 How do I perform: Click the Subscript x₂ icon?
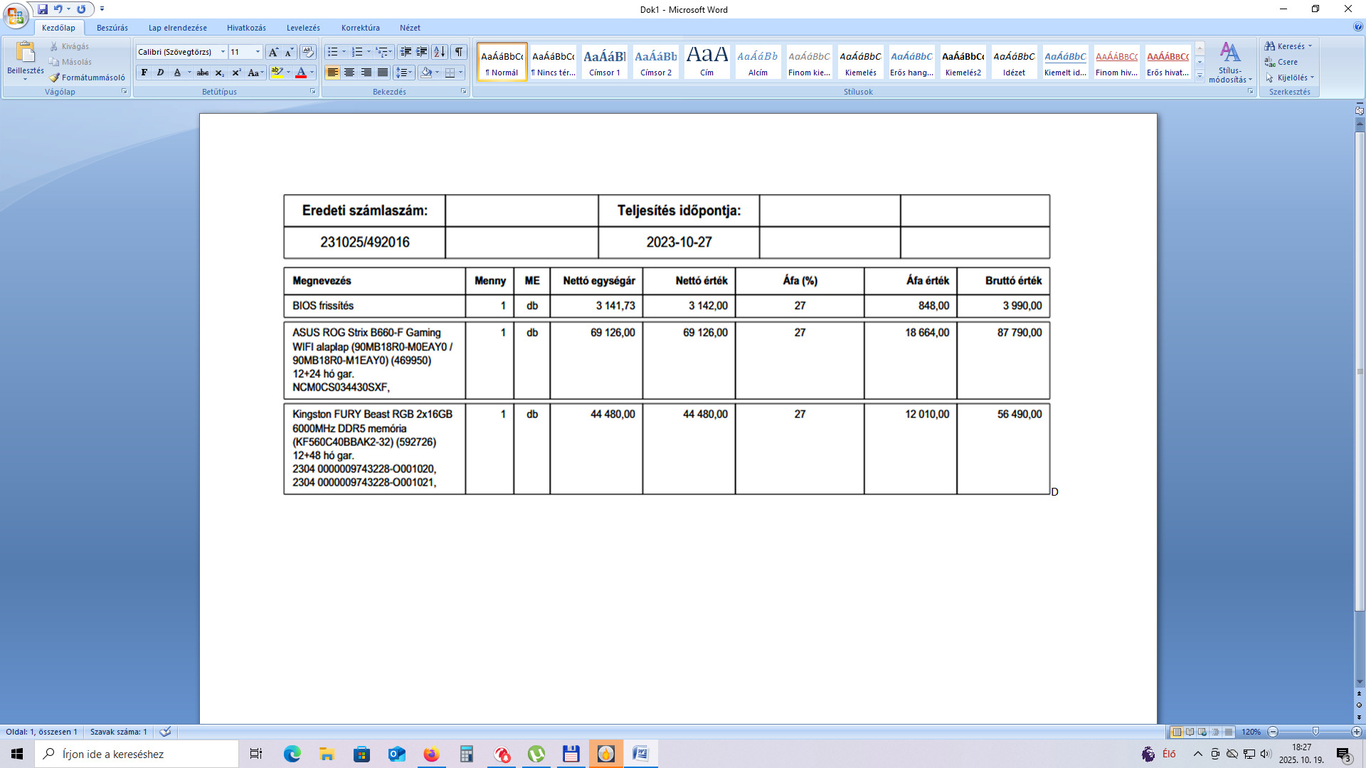click(x=220, y=73)
